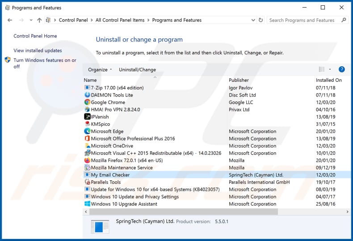The width and height of the screenshot is (353, 241).
Task: Click the Google Chrome icon
Action: point(87,102)
